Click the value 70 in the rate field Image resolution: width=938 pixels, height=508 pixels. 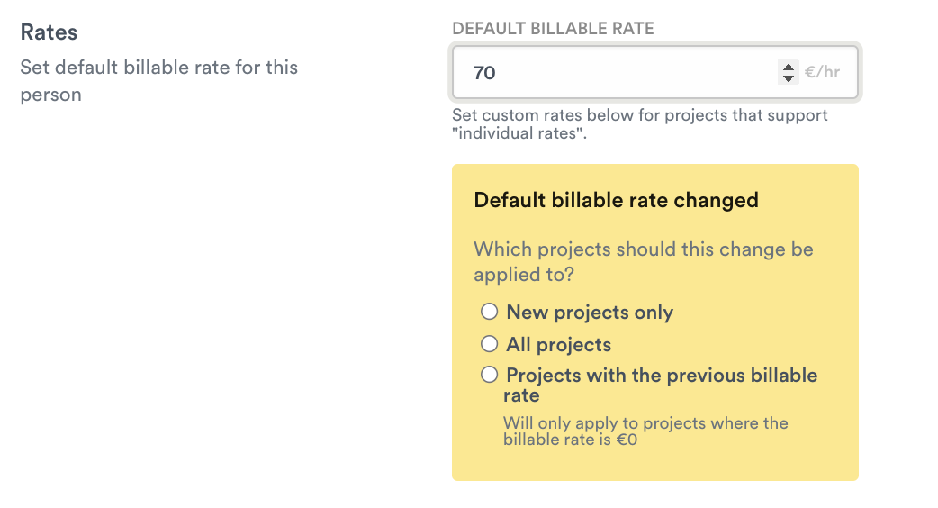click(x=484, y=73)
